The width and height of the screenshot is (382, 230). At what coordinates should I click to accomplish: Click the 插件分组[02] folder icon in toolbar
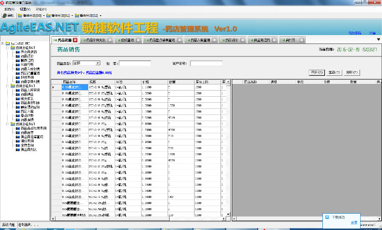(77, 16)
